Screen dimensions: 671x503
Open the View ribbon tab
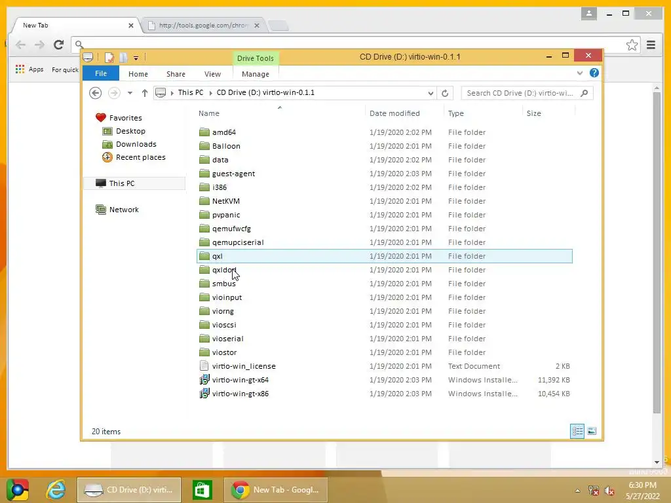pos(213,74)
